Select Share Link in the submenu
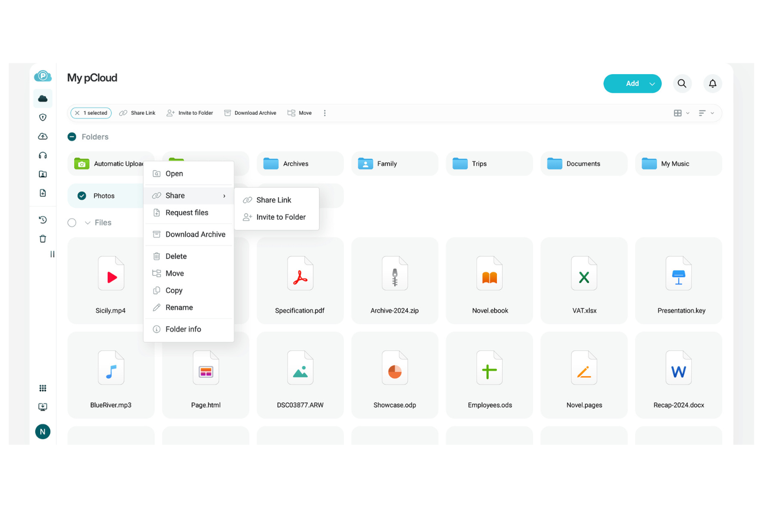This screenshot has height=508, width=763. pos(277,200)
